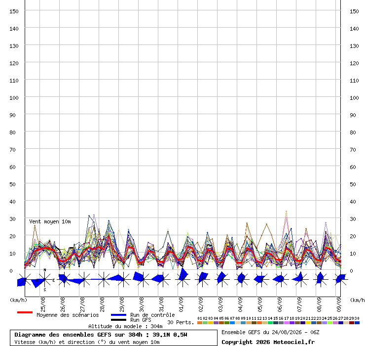Click the Copyright 2026 Meteociel.fr text
The image size is (365, 346).
[268, 342]
